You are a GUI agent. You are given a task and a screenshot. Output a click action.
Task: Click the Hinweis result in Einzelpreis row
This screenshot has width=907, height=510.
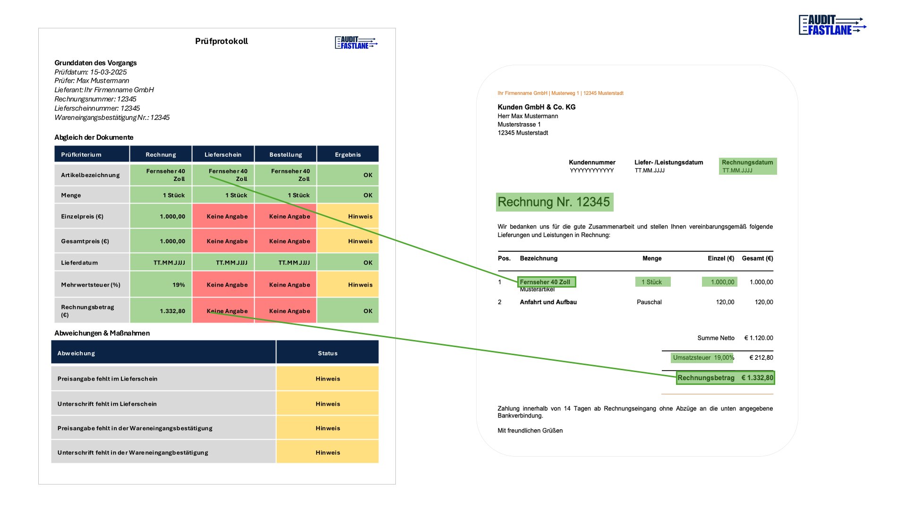(x=348, y=216)
